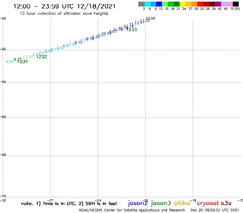Click the wave height value 6.67
The width and height of the screenshot is (243, 213).
(67, 46)
